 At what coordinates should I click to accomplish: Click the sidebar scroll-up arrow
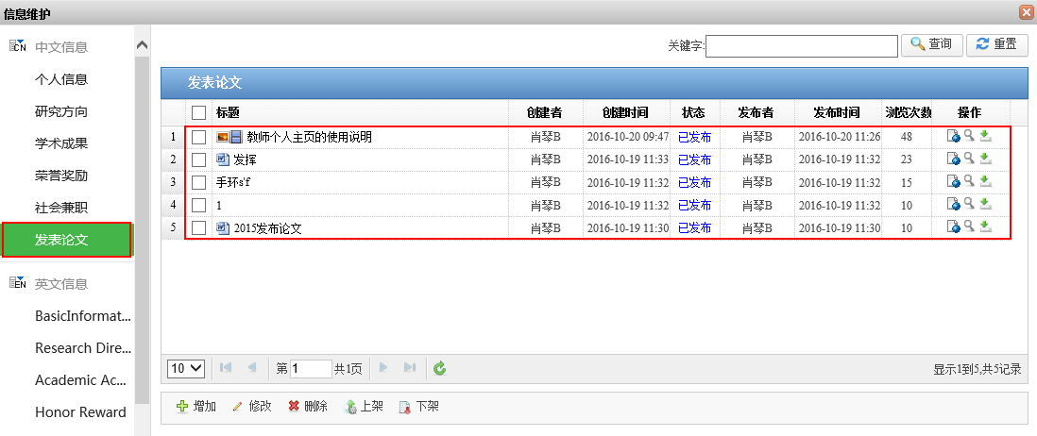pyautogui.click(x=142, y=45)
